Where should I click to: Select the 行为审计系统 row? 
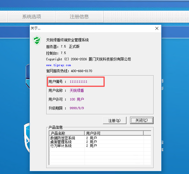(100, 146)
